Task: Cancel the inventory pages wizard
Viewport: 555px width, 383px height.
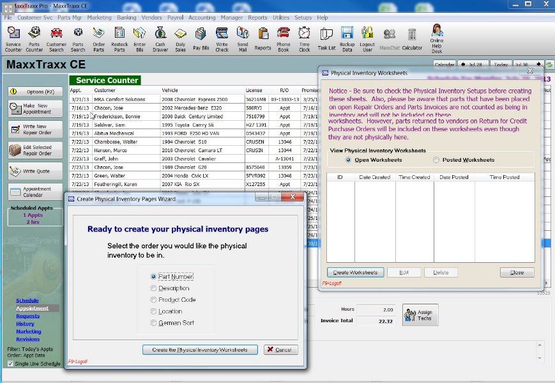Action: pos(280,350)
